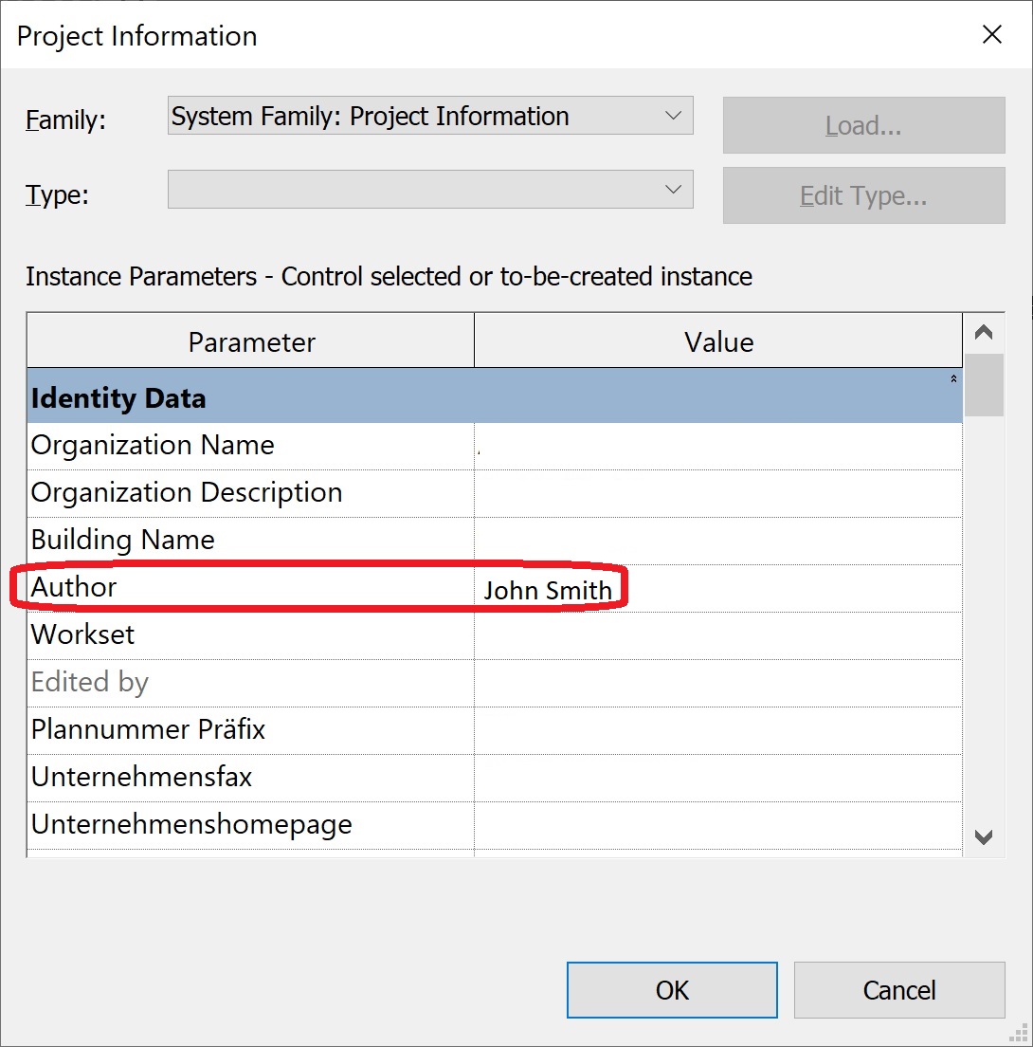Click the OK button
The width and height of the screenshot is (1033, 1047).
pyautogui.click(x=672, y=990)
